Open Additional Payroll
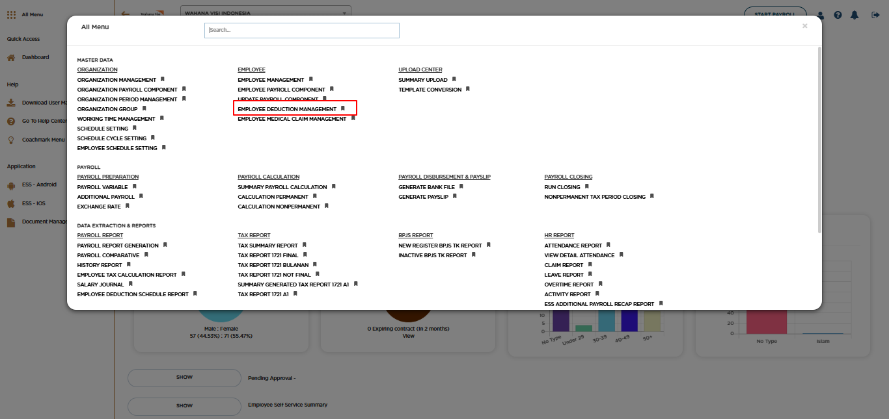 (106, 197)
